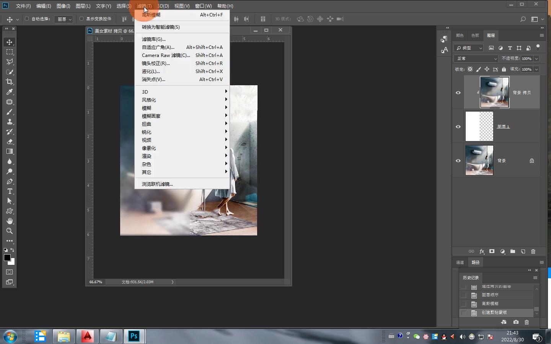Image resolution: width=551 pixels, height=344 pixels.
Task: Hide the 背景 拷贝 layer visibility
Action: [458, 92]
